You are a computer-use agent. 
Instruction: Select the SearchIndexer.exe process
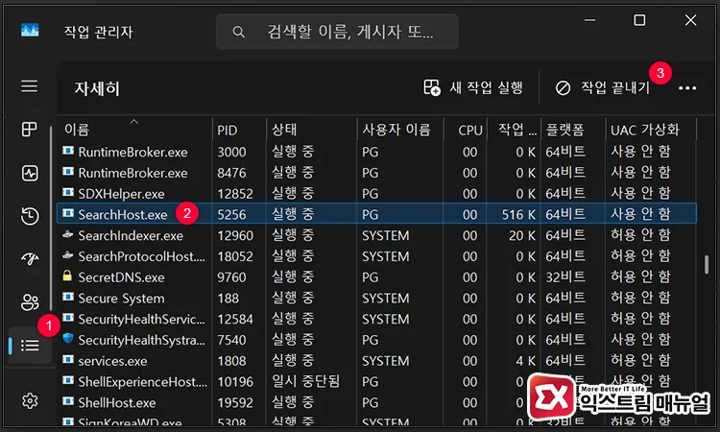tap(376, 235)
